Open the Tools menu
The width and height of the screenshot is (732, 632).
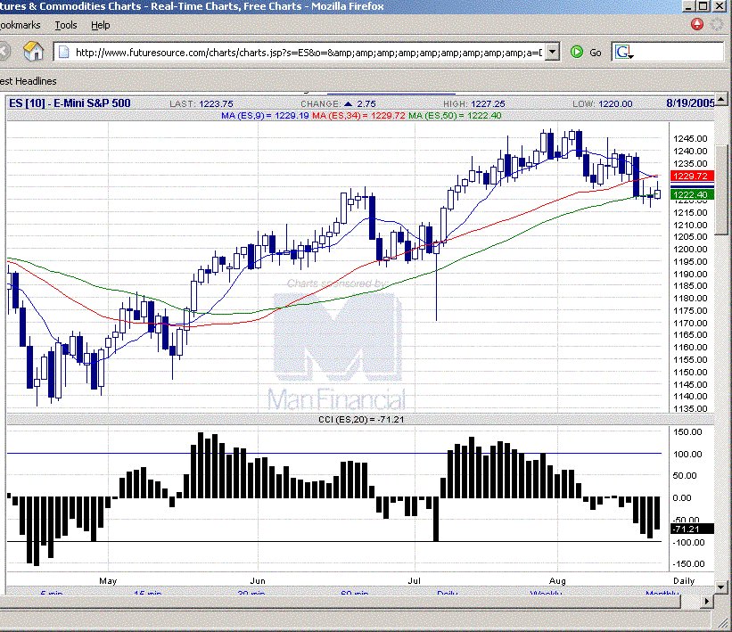click(x=66, y=25)
